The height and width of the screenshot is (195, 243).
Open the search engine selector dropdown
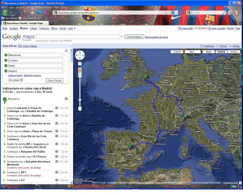(x=189, y=12)
